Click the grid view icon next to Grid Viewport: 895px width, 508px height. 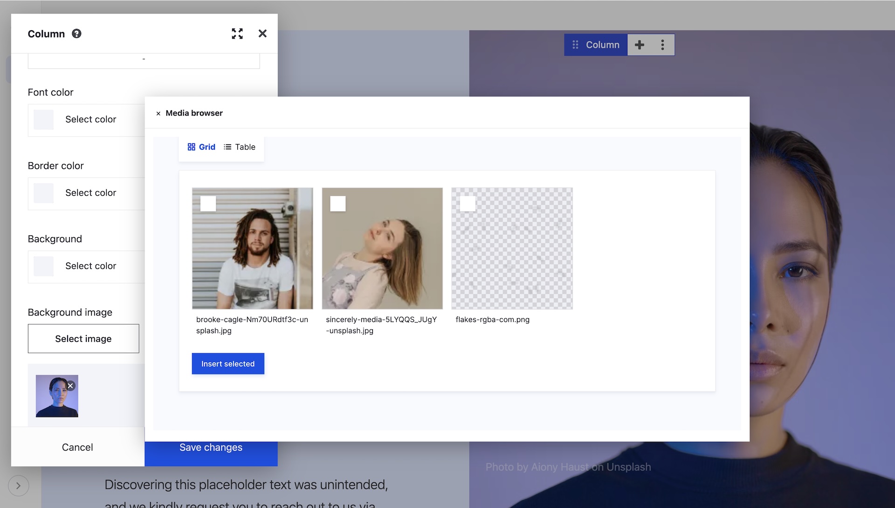tap(192, 147)
